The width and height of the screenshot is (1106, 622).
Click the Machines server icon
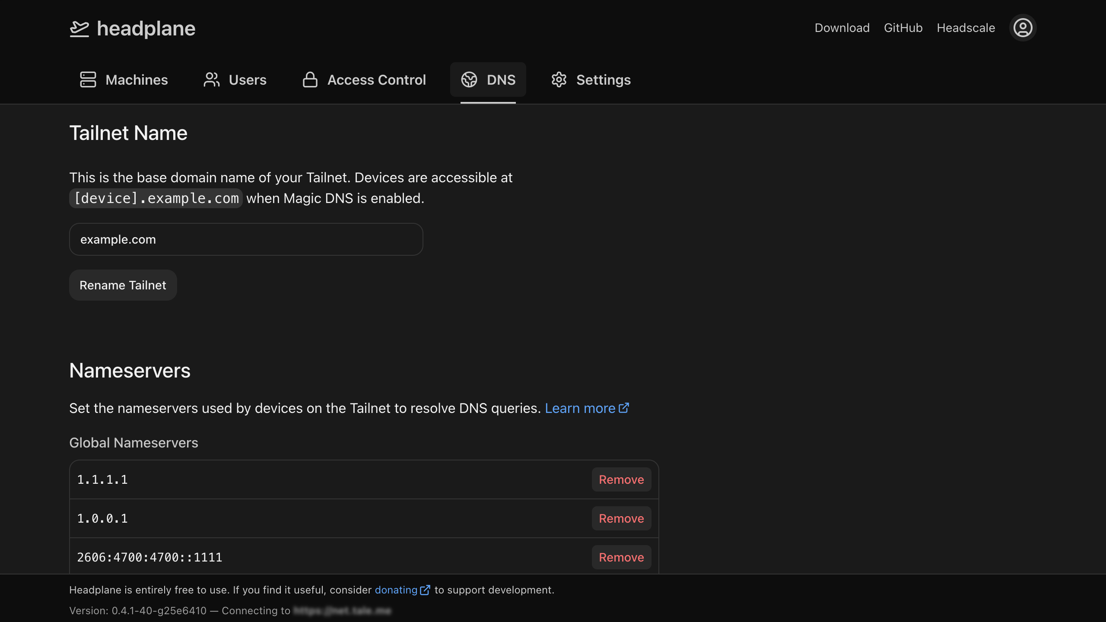88,79
